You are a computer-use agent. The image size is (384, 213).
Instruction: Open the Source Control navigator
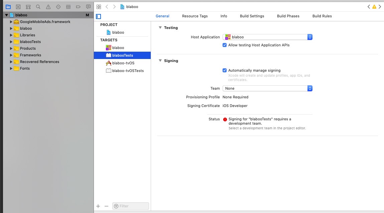click(18, 7)
